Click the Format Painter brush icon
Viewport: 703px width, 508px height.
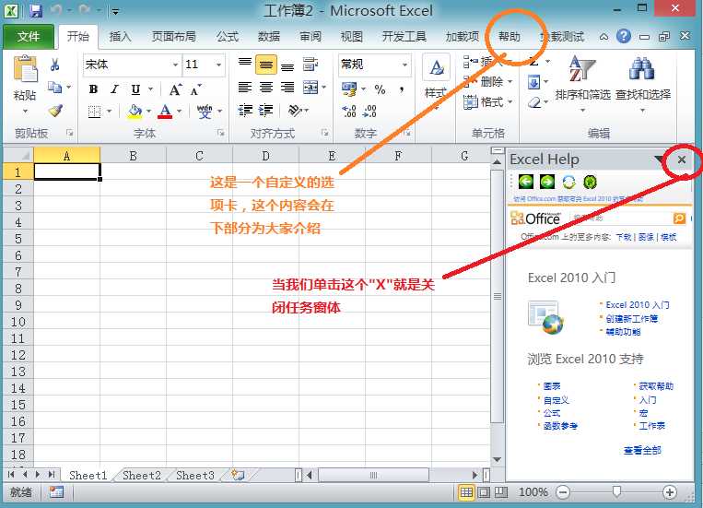(x=55, y=111)
